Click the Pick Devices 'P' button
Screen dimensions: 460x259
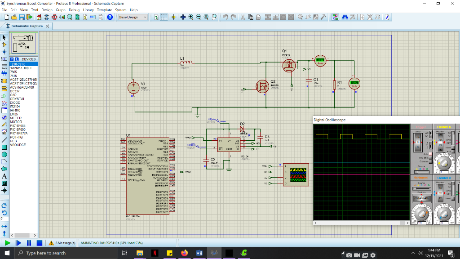coord(12,59)
